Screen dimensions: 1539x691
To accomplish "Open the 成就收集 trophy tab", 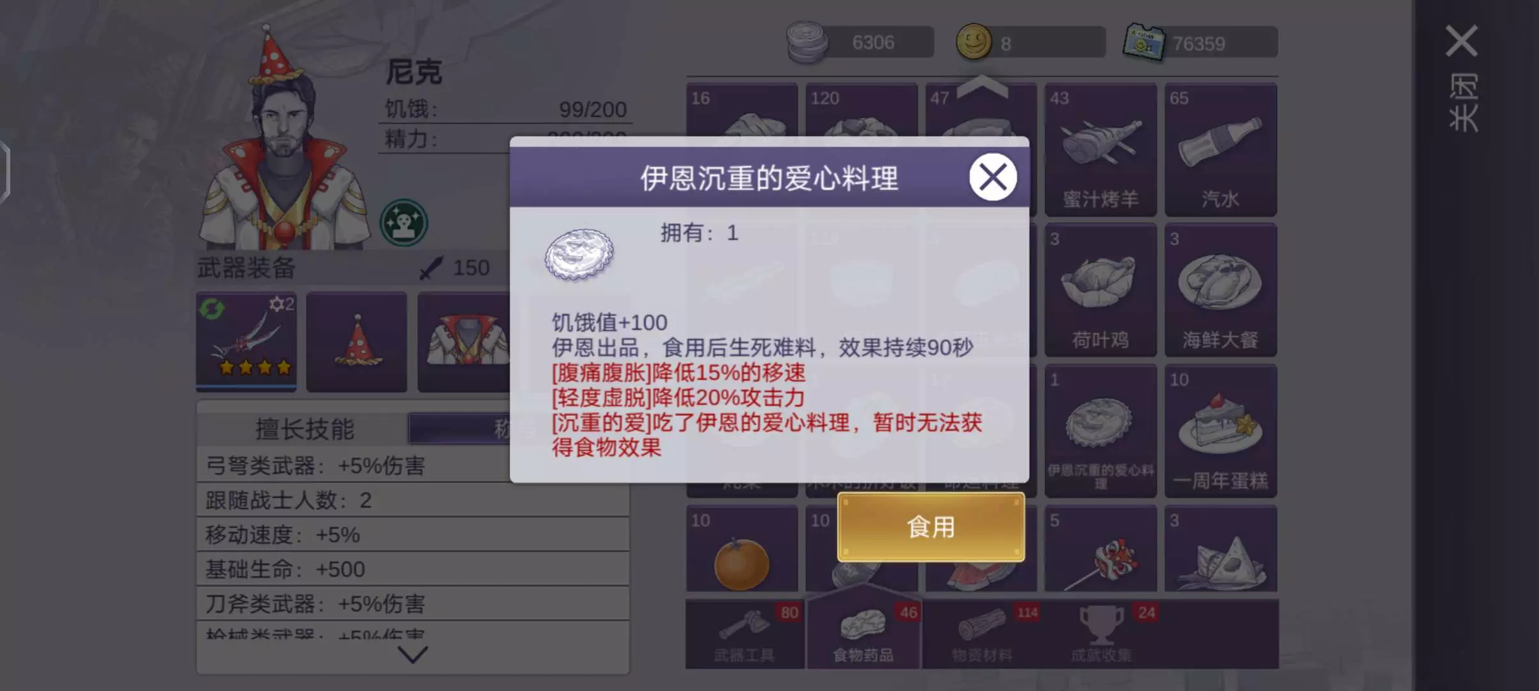I will pos(1102,634).
